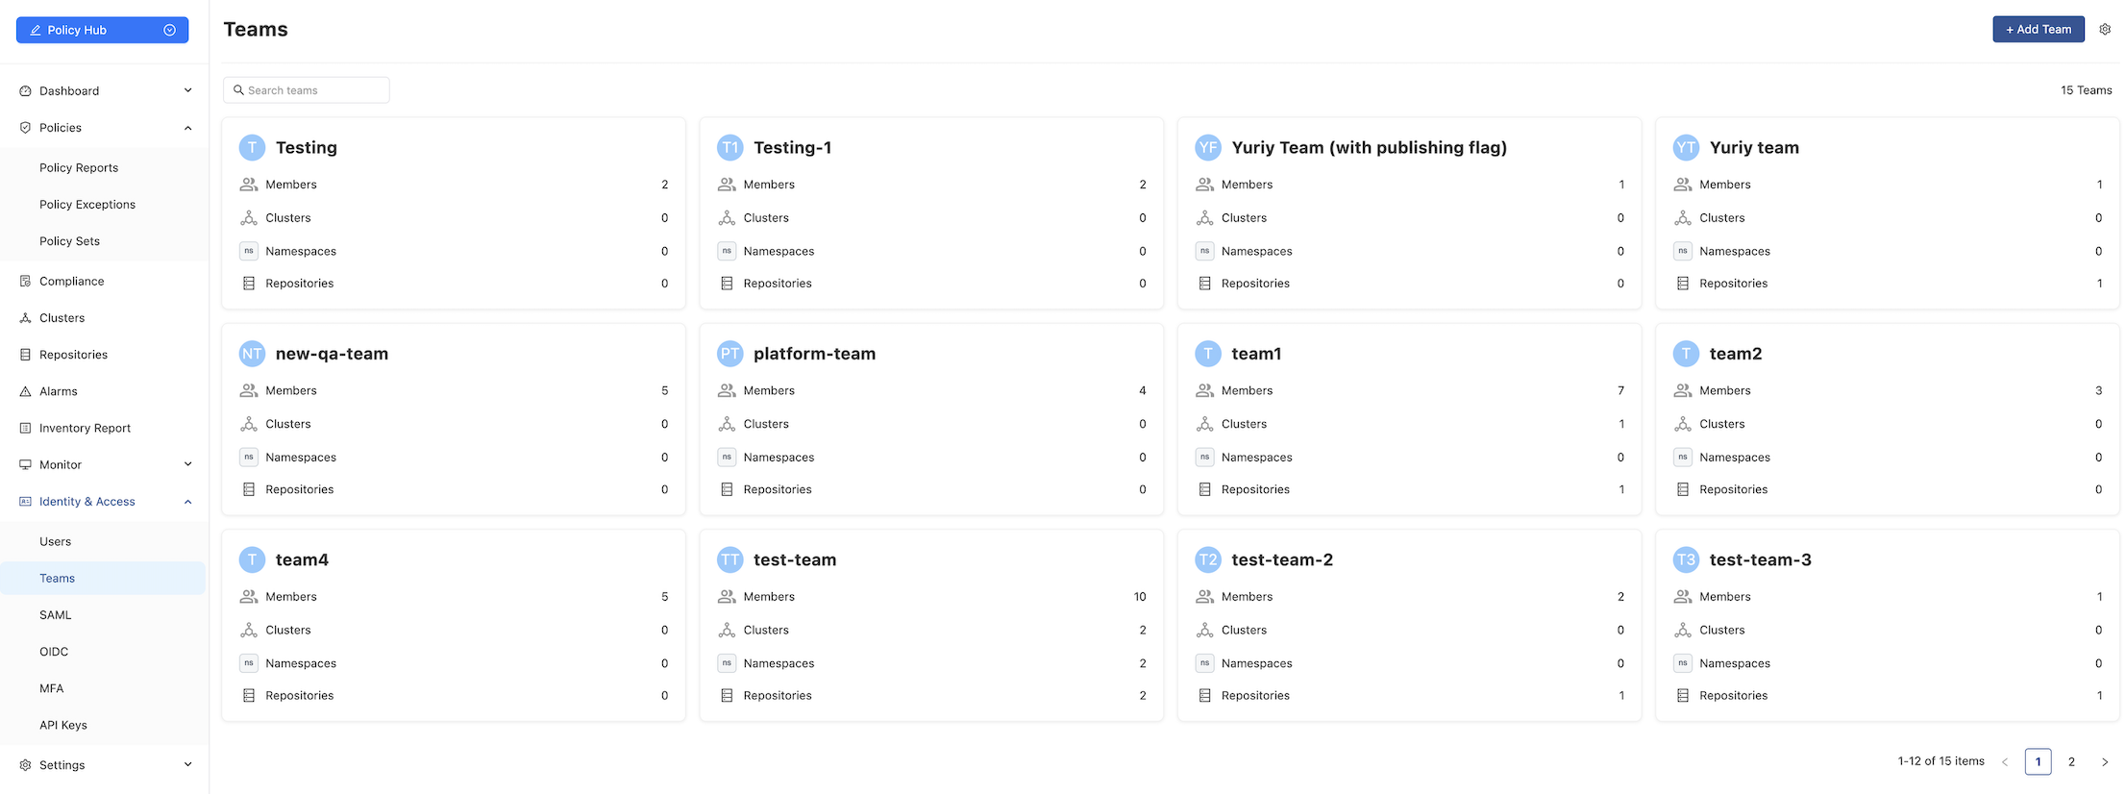
Task: Click the pencil icon on Policy Hub
Action: (x=36, y=31)
